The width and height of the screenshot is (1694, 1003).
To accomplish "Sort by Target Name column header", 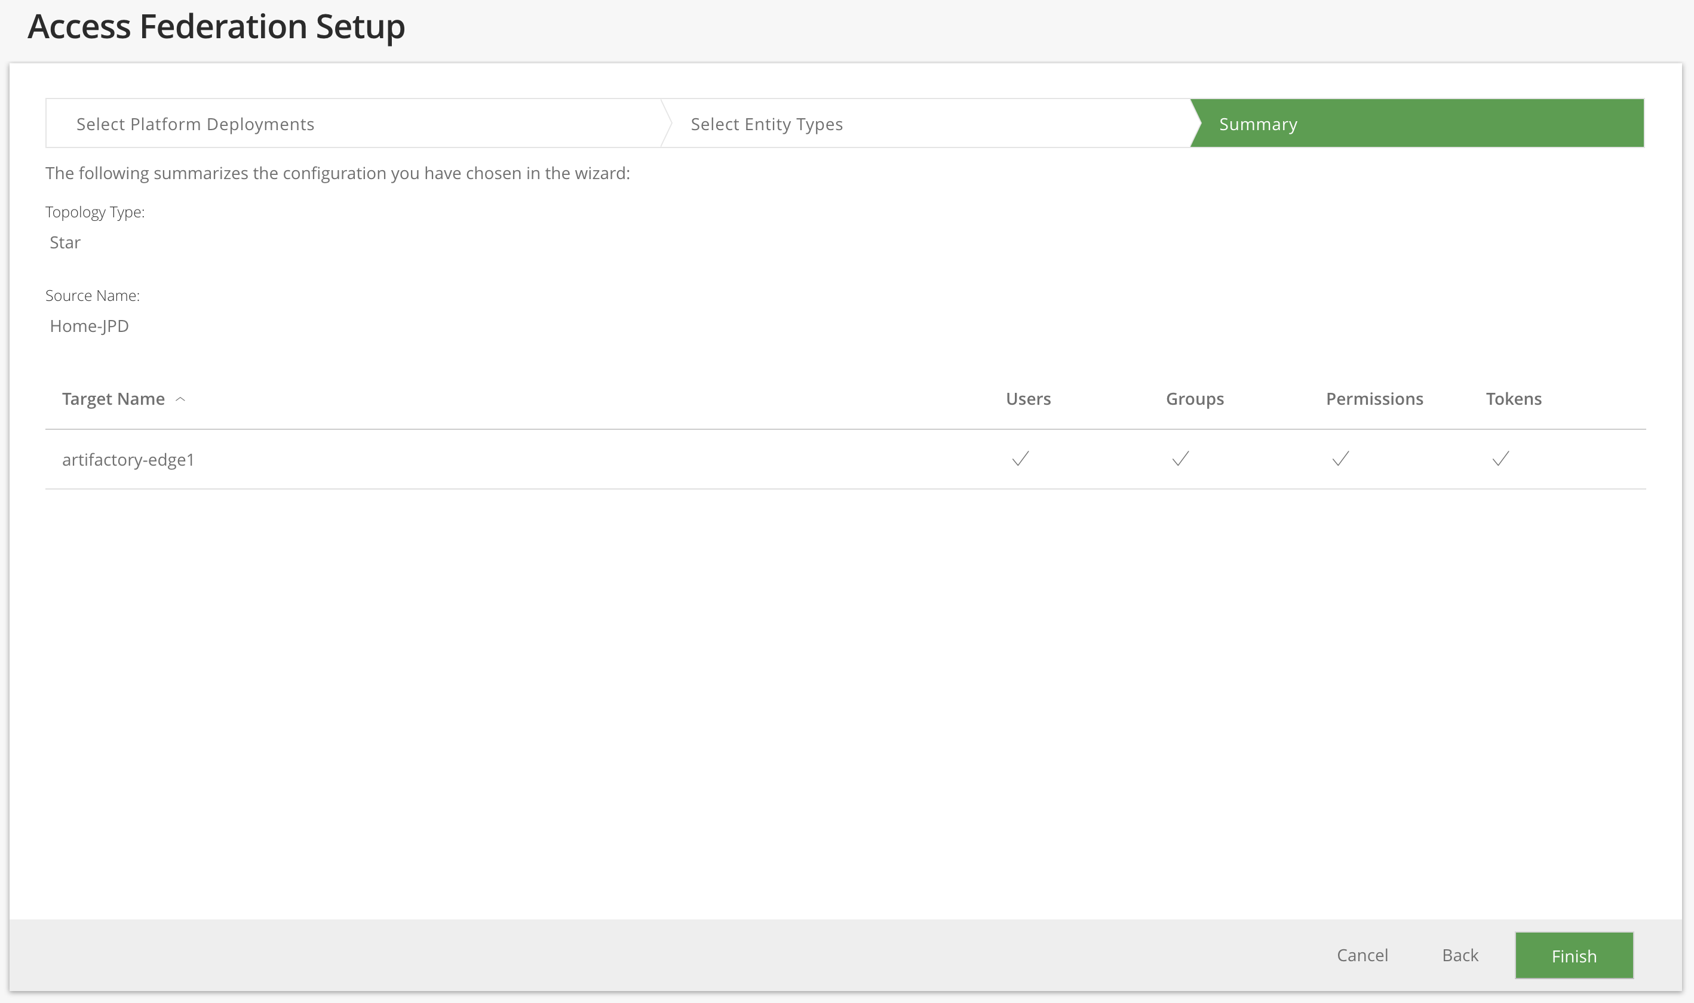I will 113,399.
